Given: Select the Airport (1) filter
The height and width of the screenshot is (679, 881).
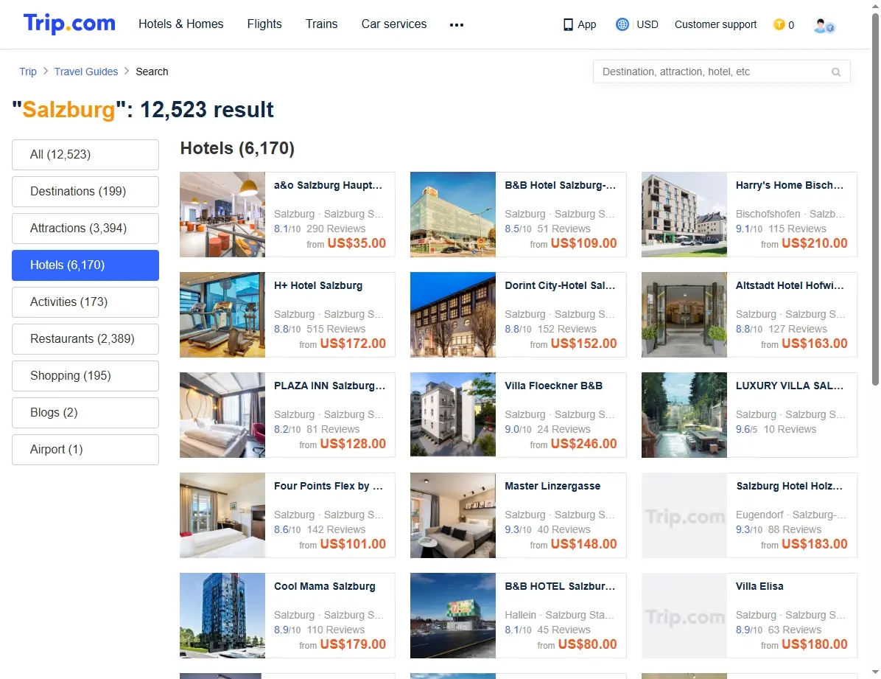Looking at the screenshot, I should pos(85,450).
